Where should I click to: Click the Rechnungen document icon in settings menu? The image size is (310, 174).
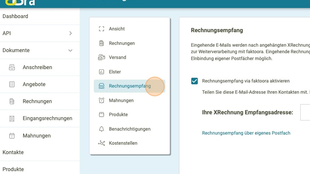coord(101,43)
